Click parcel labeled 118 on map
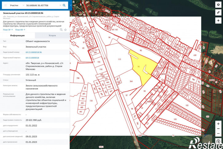Image resolution: width=223 pixels, height=149 pixels. tap(101, 69)
